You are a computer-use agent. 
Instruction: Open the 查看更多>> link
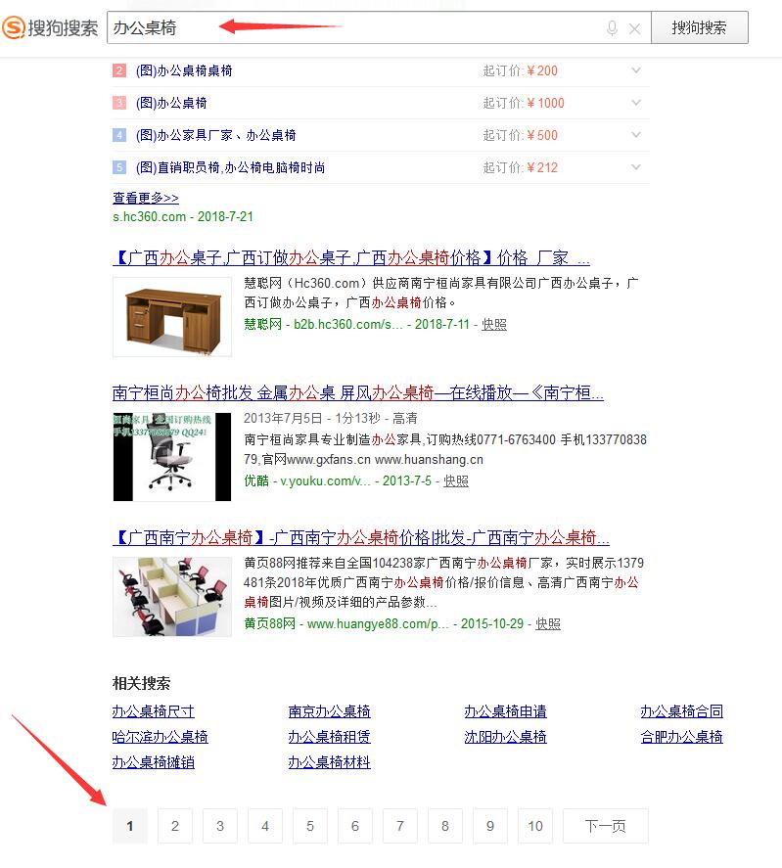146,198
